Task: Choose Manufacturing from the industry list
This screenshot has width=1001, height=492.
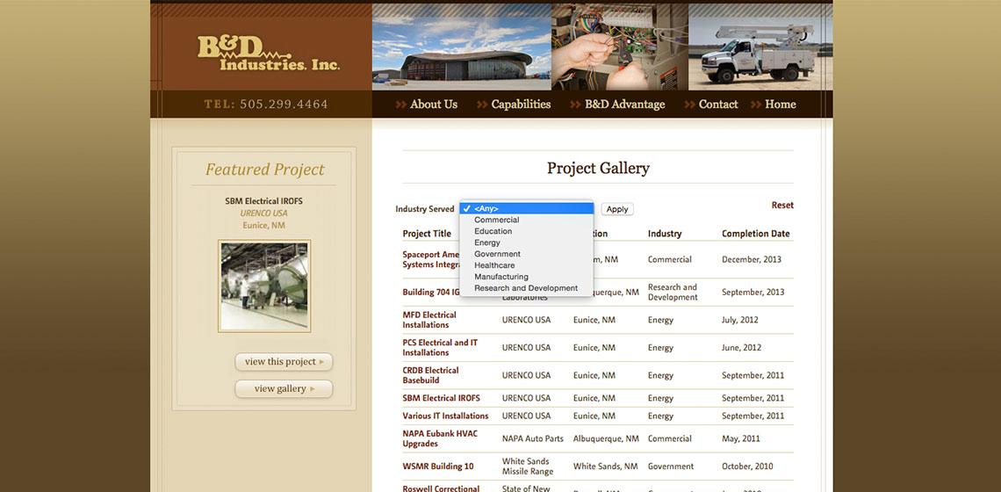Action: [x=527, y=277]
